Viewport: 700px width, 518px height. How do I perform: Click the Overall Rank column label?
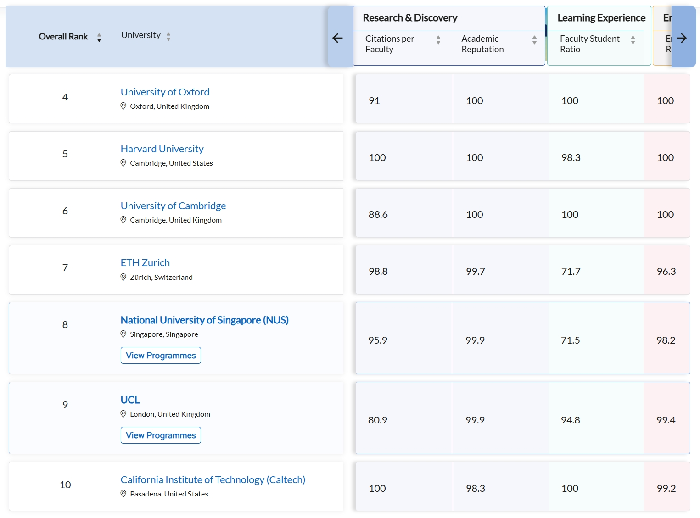click(x=63, y=37)
